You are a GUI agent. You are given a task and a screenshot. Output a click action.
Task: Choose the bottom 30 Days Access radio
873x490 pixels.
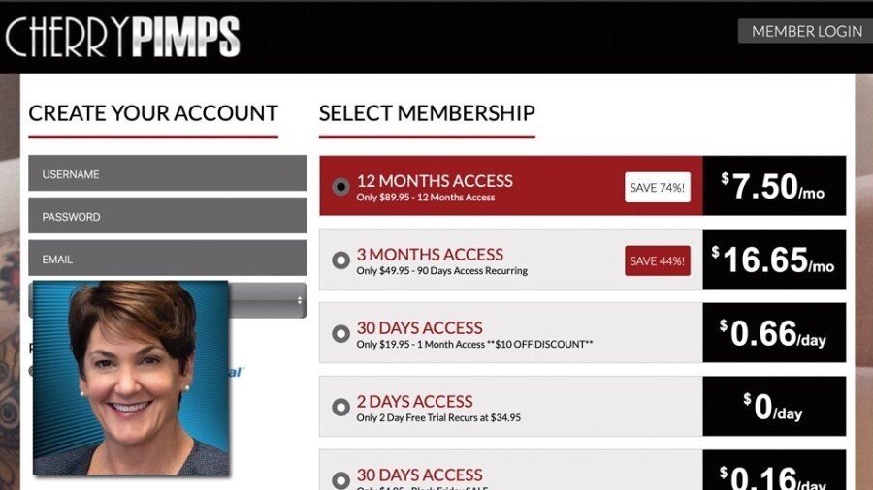coord(340,479)
